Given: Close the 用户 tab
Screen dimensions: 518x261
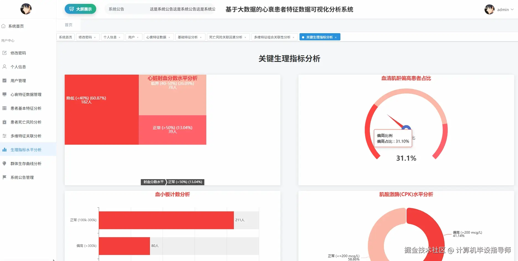Looking at the screenshot, I should 138,37.
